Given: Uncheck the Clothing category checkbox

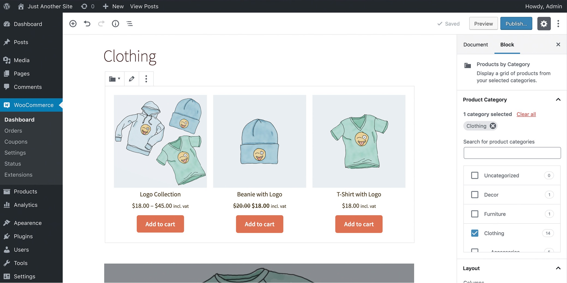Looking at the screenshot, I should pyautogui.click(x=475, y=233).
